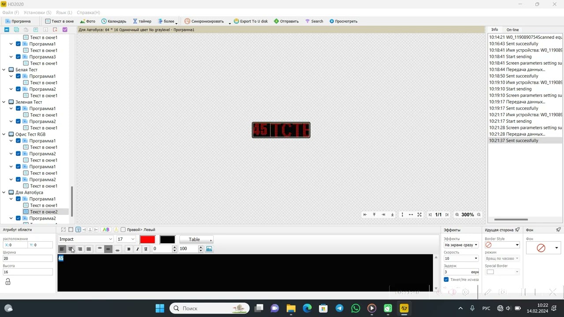Click Search in toolbar

click(314, 21)
